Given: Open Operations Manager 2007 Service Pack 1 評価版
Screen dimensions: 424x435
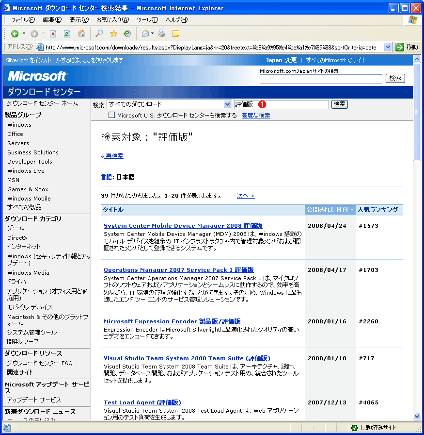Looking at the screenshot, I should coord(179,269).
